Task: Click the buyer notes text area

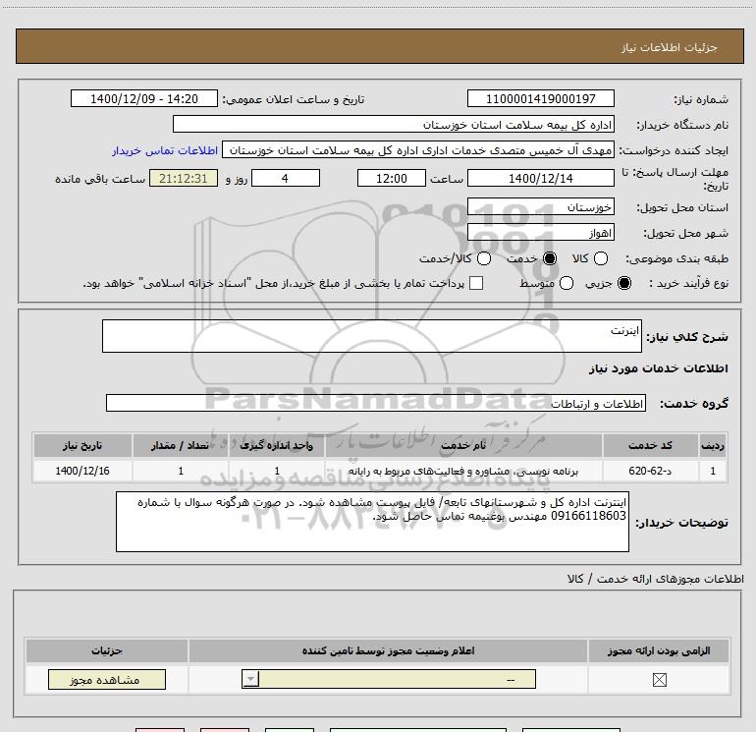Action: tap(372, 522)
